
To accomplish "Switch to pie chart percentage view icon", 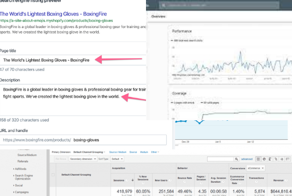I will tap(264, 159).
